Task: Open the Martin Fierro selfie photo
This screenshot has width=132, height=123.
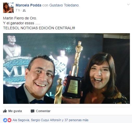Action: tap(66, 68)
